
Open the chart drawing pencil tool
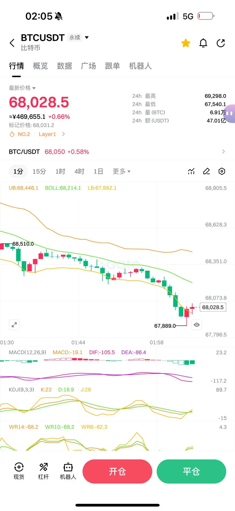click(207, 171)
